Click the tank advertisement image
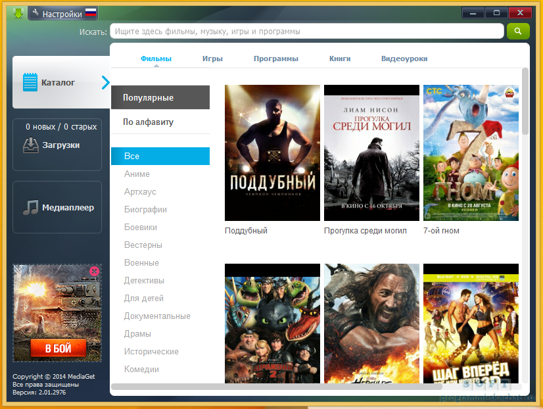Image resolution: width=543 pixels, height=409 pixels. [57, 313]
